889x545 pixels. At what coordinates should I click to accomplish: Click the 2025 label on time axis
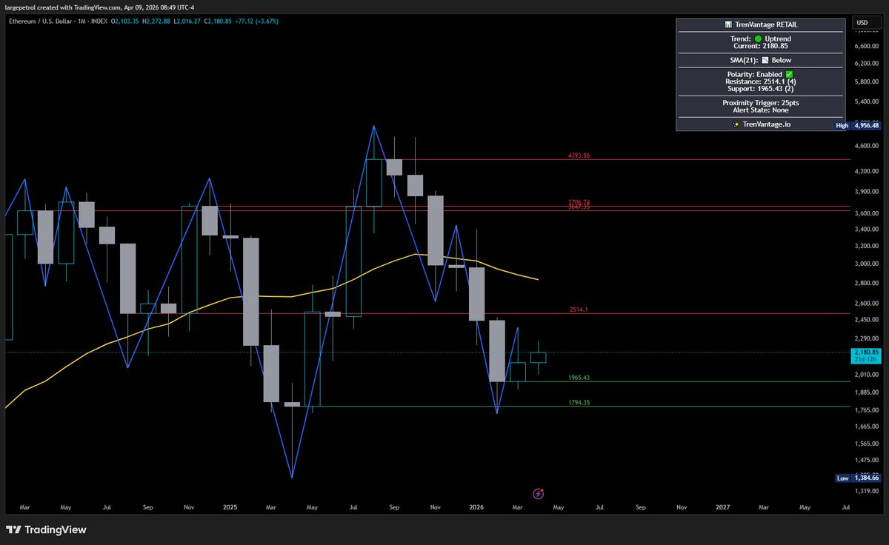230,508
